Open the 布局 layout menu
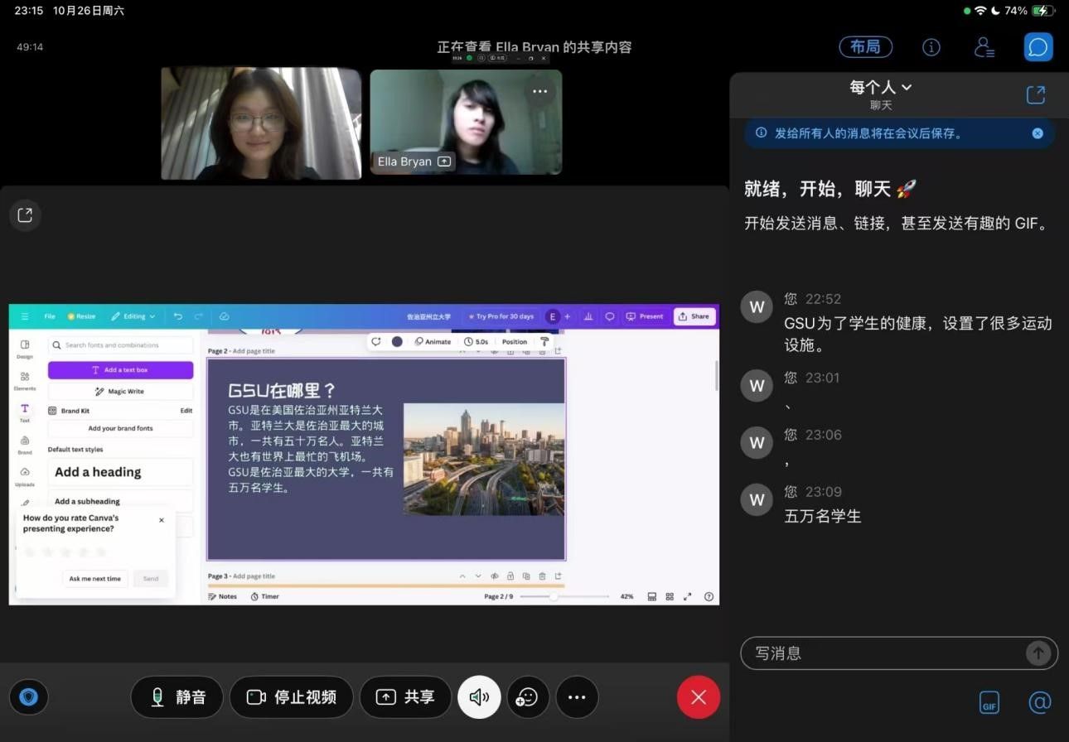 (x=865, y=47)
